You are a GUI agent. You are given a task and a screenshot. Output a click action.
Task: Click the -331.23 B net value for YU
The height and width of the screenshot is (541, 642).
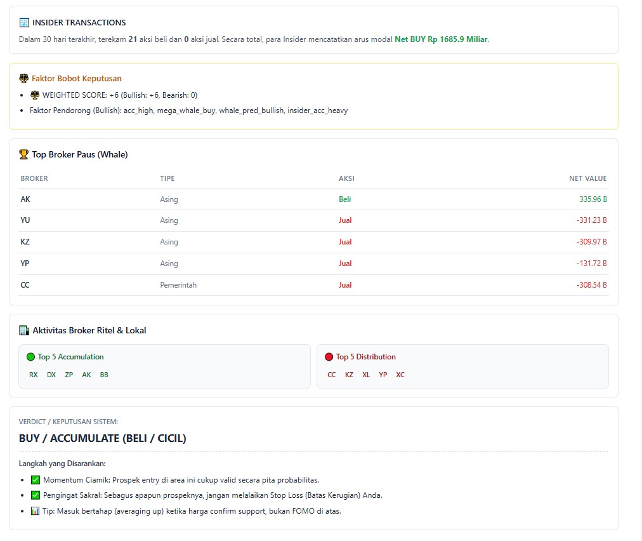592,220
